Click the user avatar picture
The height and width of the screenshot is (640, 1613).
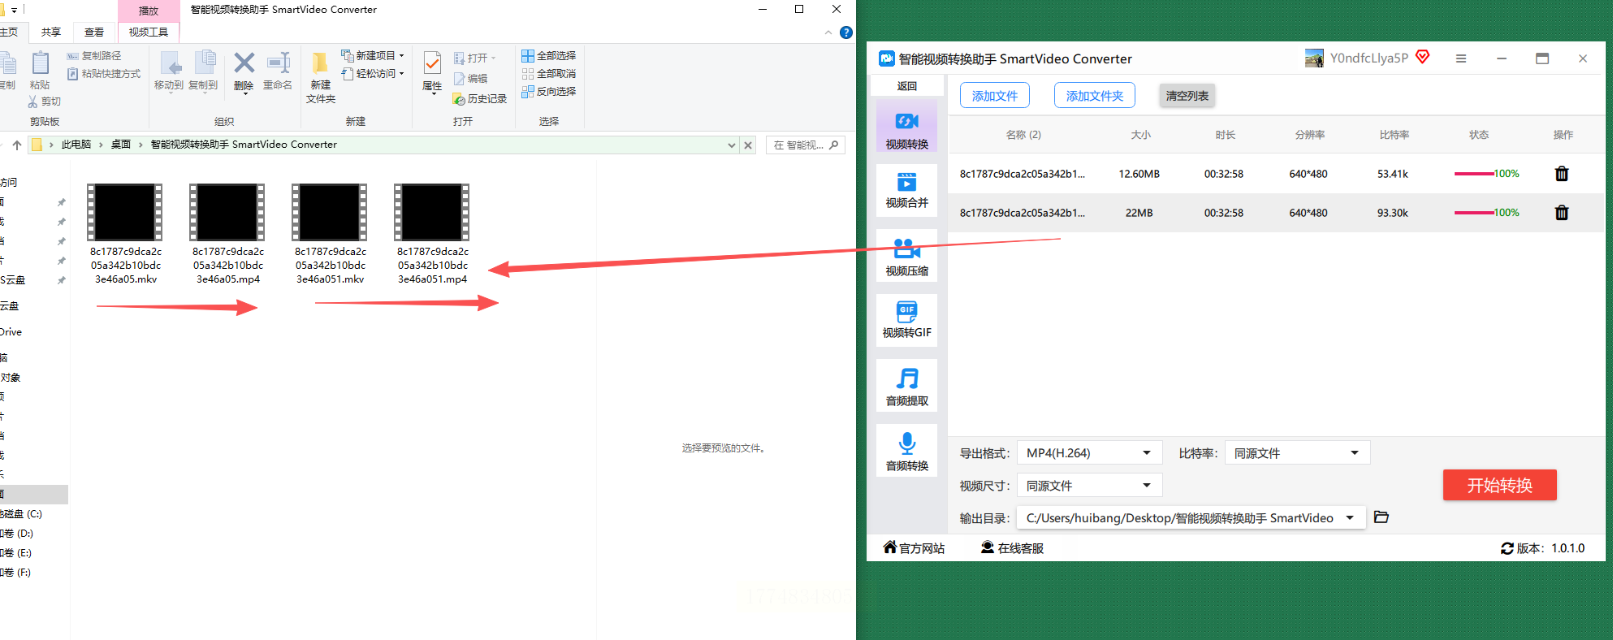click(1314, 58)
